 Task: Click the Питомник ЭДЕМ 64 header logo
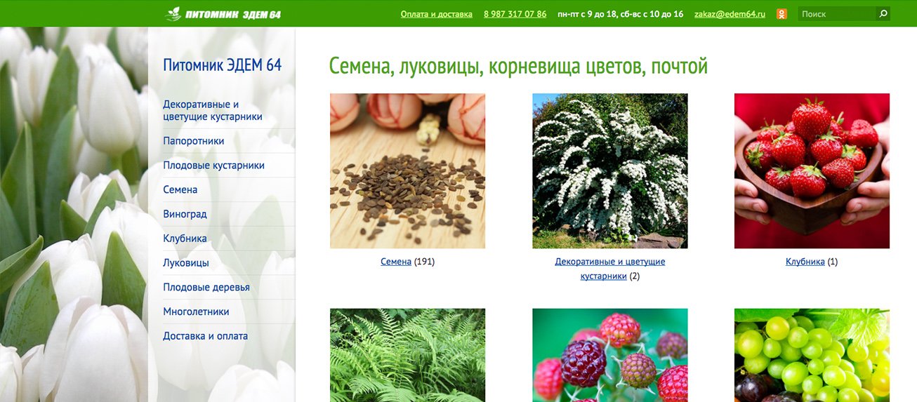click(223, 14)
